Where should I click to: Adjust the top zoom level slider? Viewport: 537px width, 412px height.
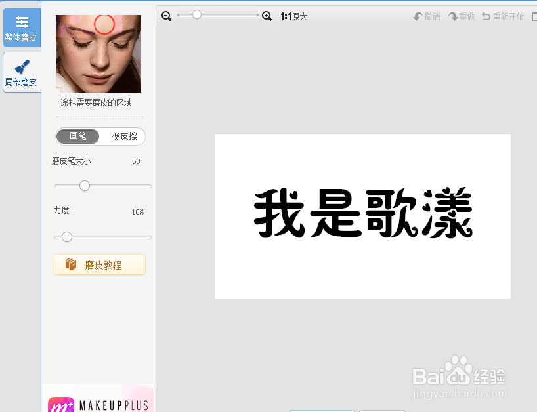tap(196, 14)
